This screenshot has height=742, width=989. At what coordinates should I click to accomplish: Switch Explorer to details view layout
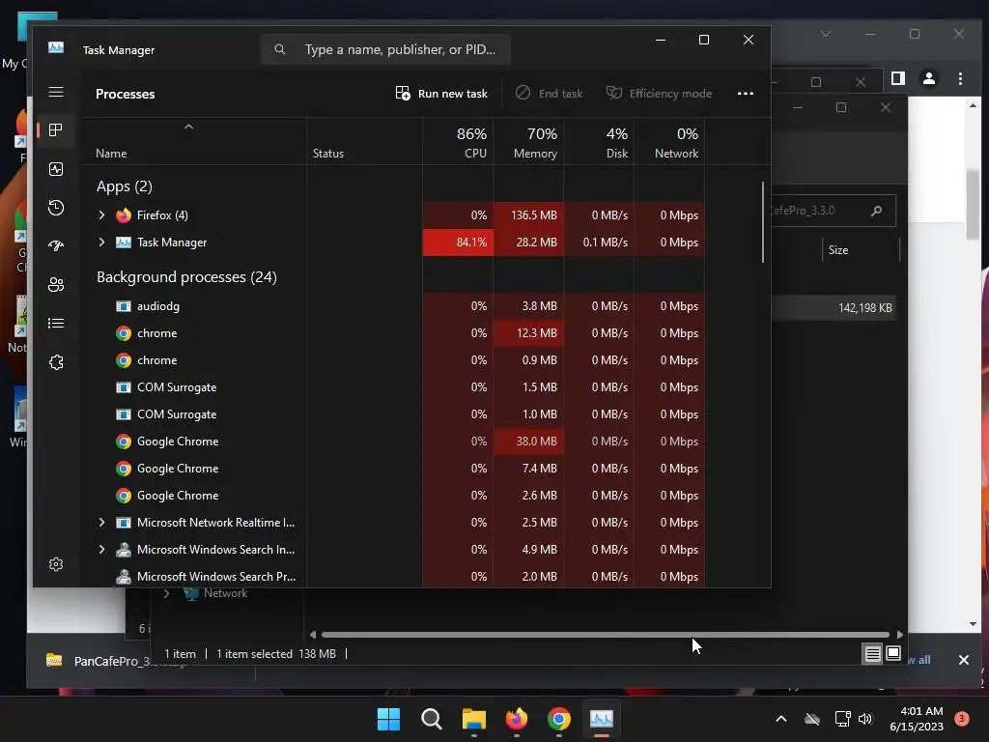[x=872, y=654]
